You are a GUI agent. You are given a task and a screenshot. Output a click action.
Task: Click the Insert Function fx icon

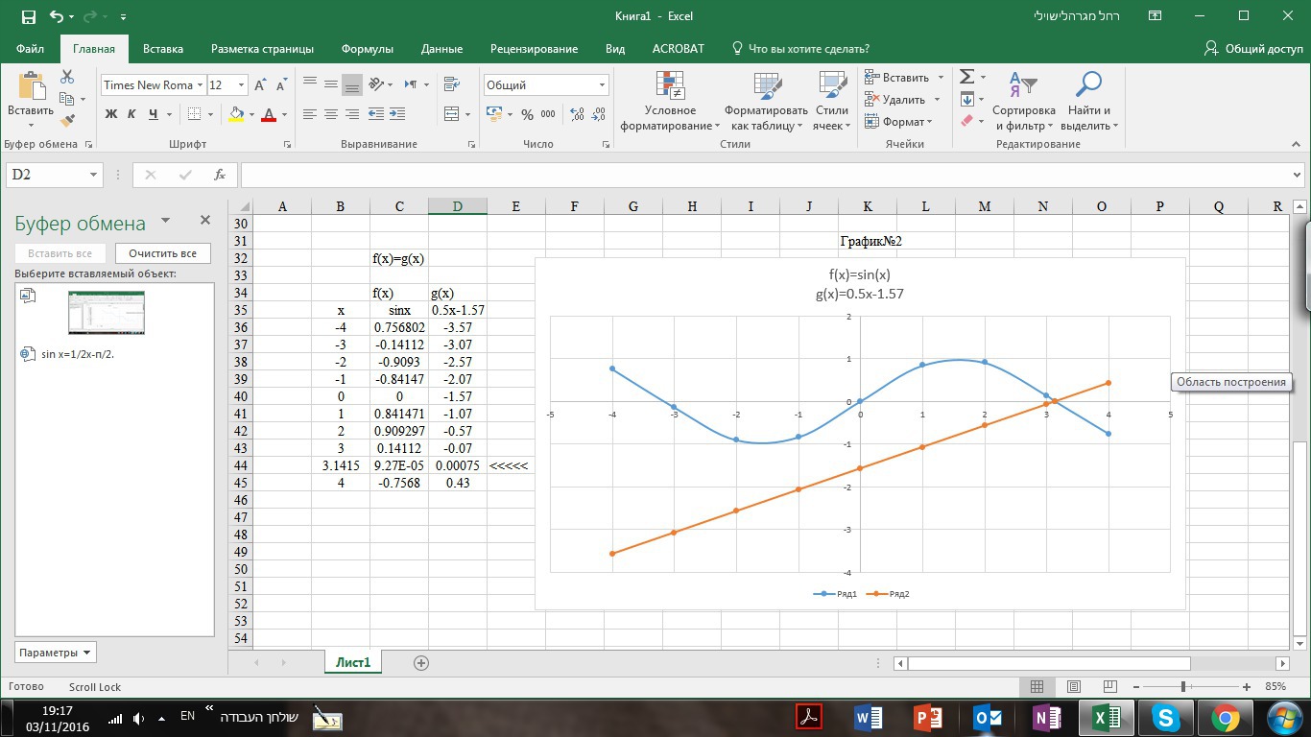pos(220,175)
